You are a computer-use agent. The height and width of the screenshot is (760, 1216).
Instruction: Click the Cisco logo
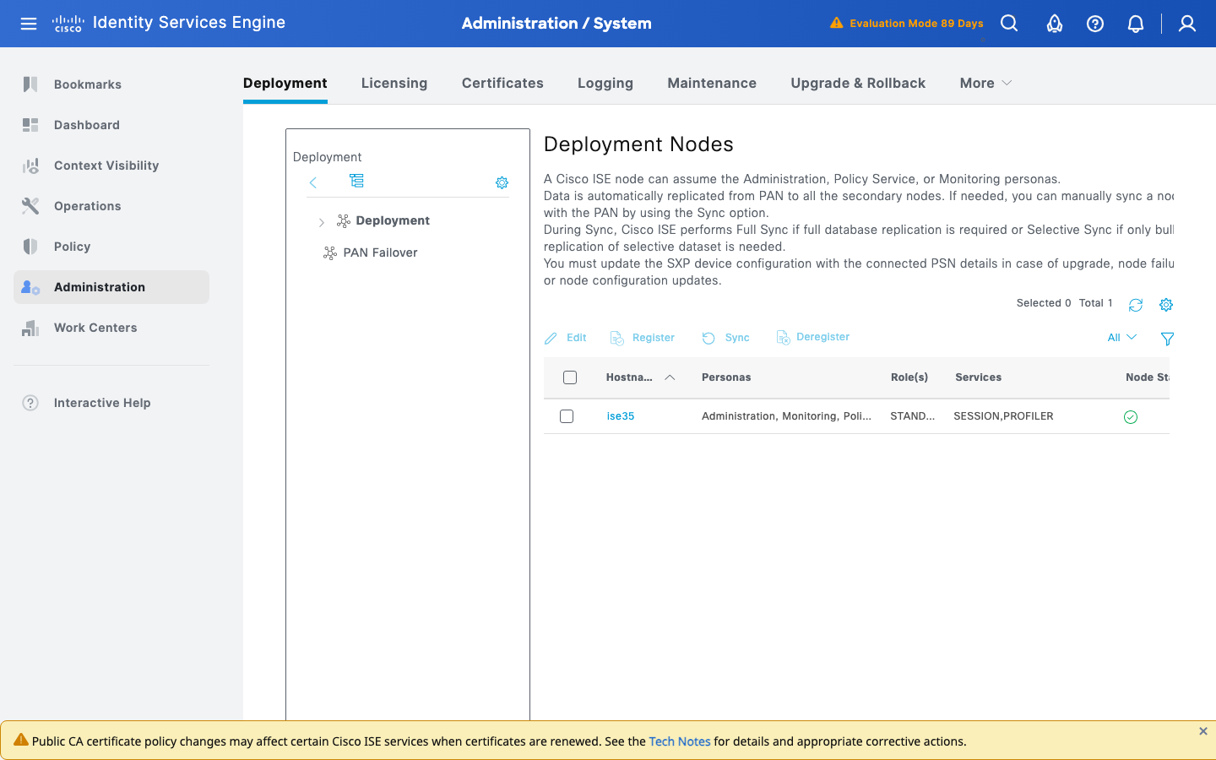68,24
